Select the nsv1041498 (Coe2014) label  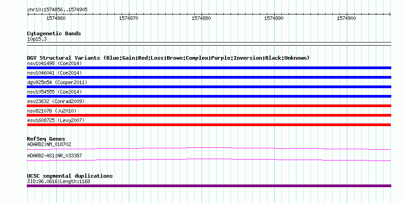(x=54, y=63)
